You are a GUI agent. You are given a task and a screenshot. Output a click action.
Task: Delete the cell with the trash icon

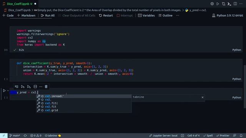(46, 87)
